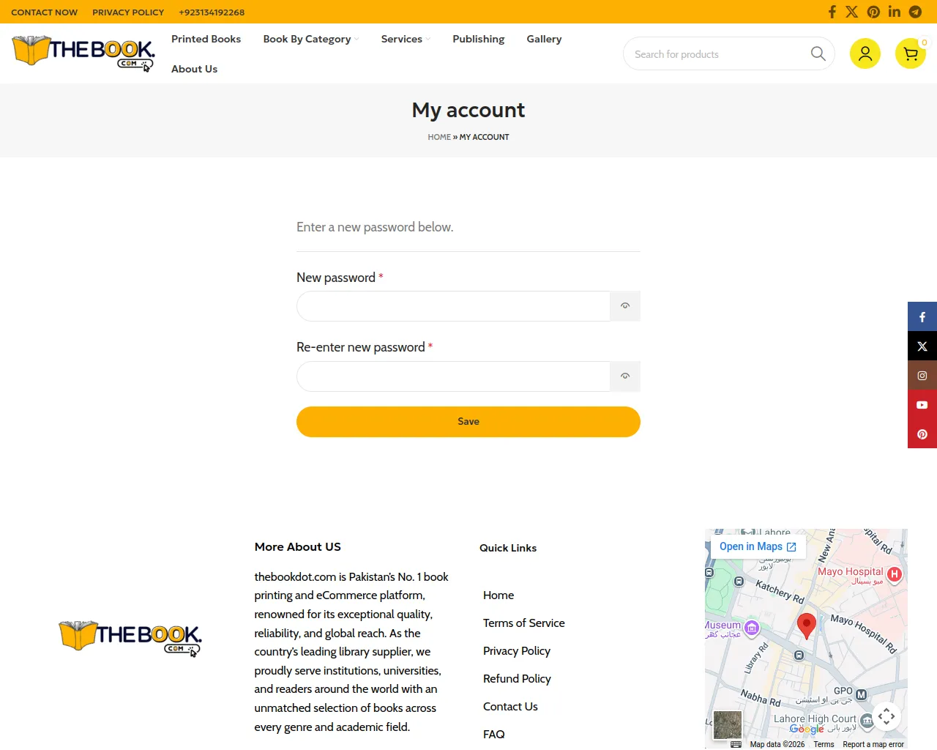
Task: Open Pinterest from the top social icons
Action: (x=873, y=12)
